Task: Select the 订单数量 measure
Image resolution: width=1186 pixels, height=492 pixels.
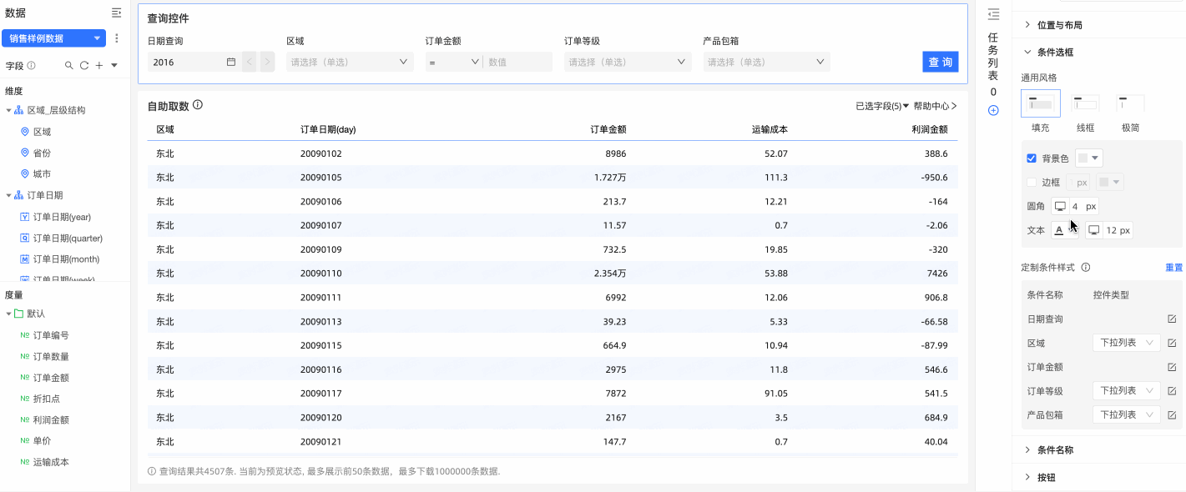Action: click(x=51, y=356)
